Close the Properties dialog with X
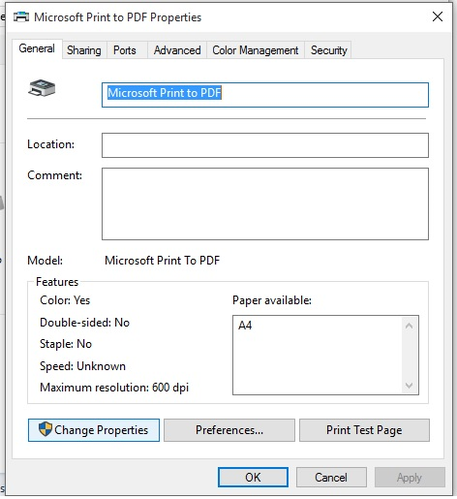This screenshot has height=499, width=457. pyautogui.click(x=438, y=16)
